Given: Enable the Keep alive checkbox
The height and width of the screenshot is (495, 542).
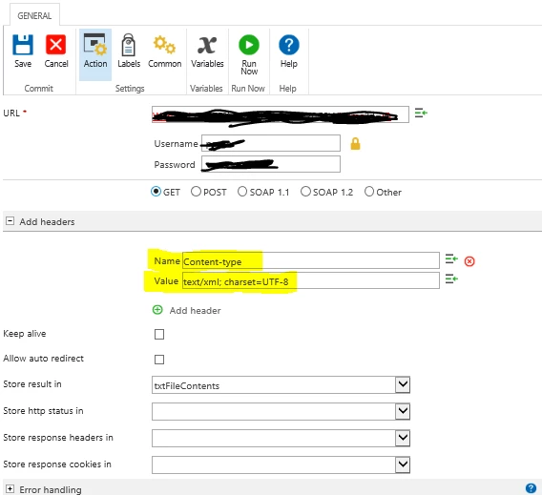Looking at the screenshot, I should coord(159,335).
